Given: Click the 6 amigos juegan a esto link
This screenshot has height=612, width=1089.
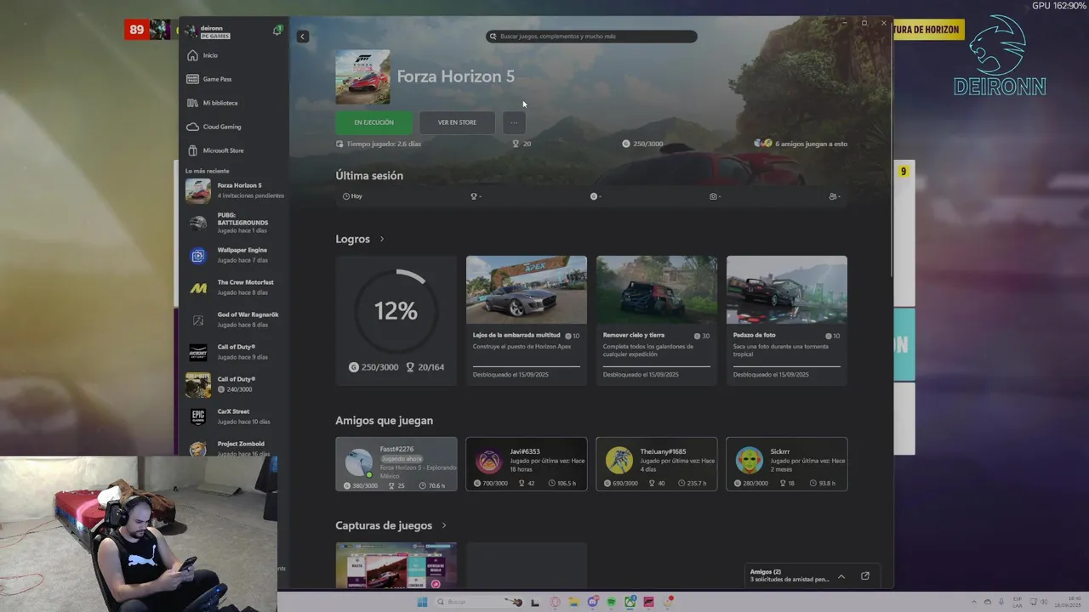Looking at the screenshot, I should point(801,144).
